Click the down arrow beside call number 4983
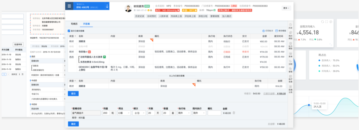Image resolution: width=359 pixels, height=130 pixels. (107, 6)
